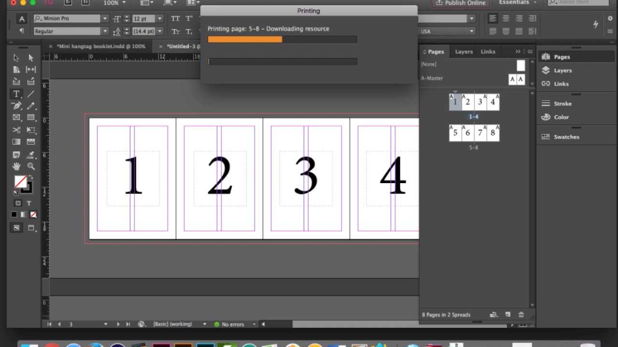Open the 14.4 pt leading dropdown
This screenshot has height=347, width=618.
coord(160,31)
